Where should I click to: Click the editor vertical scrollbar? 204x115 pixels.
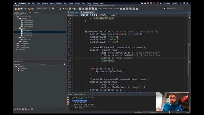coord(188,60)
